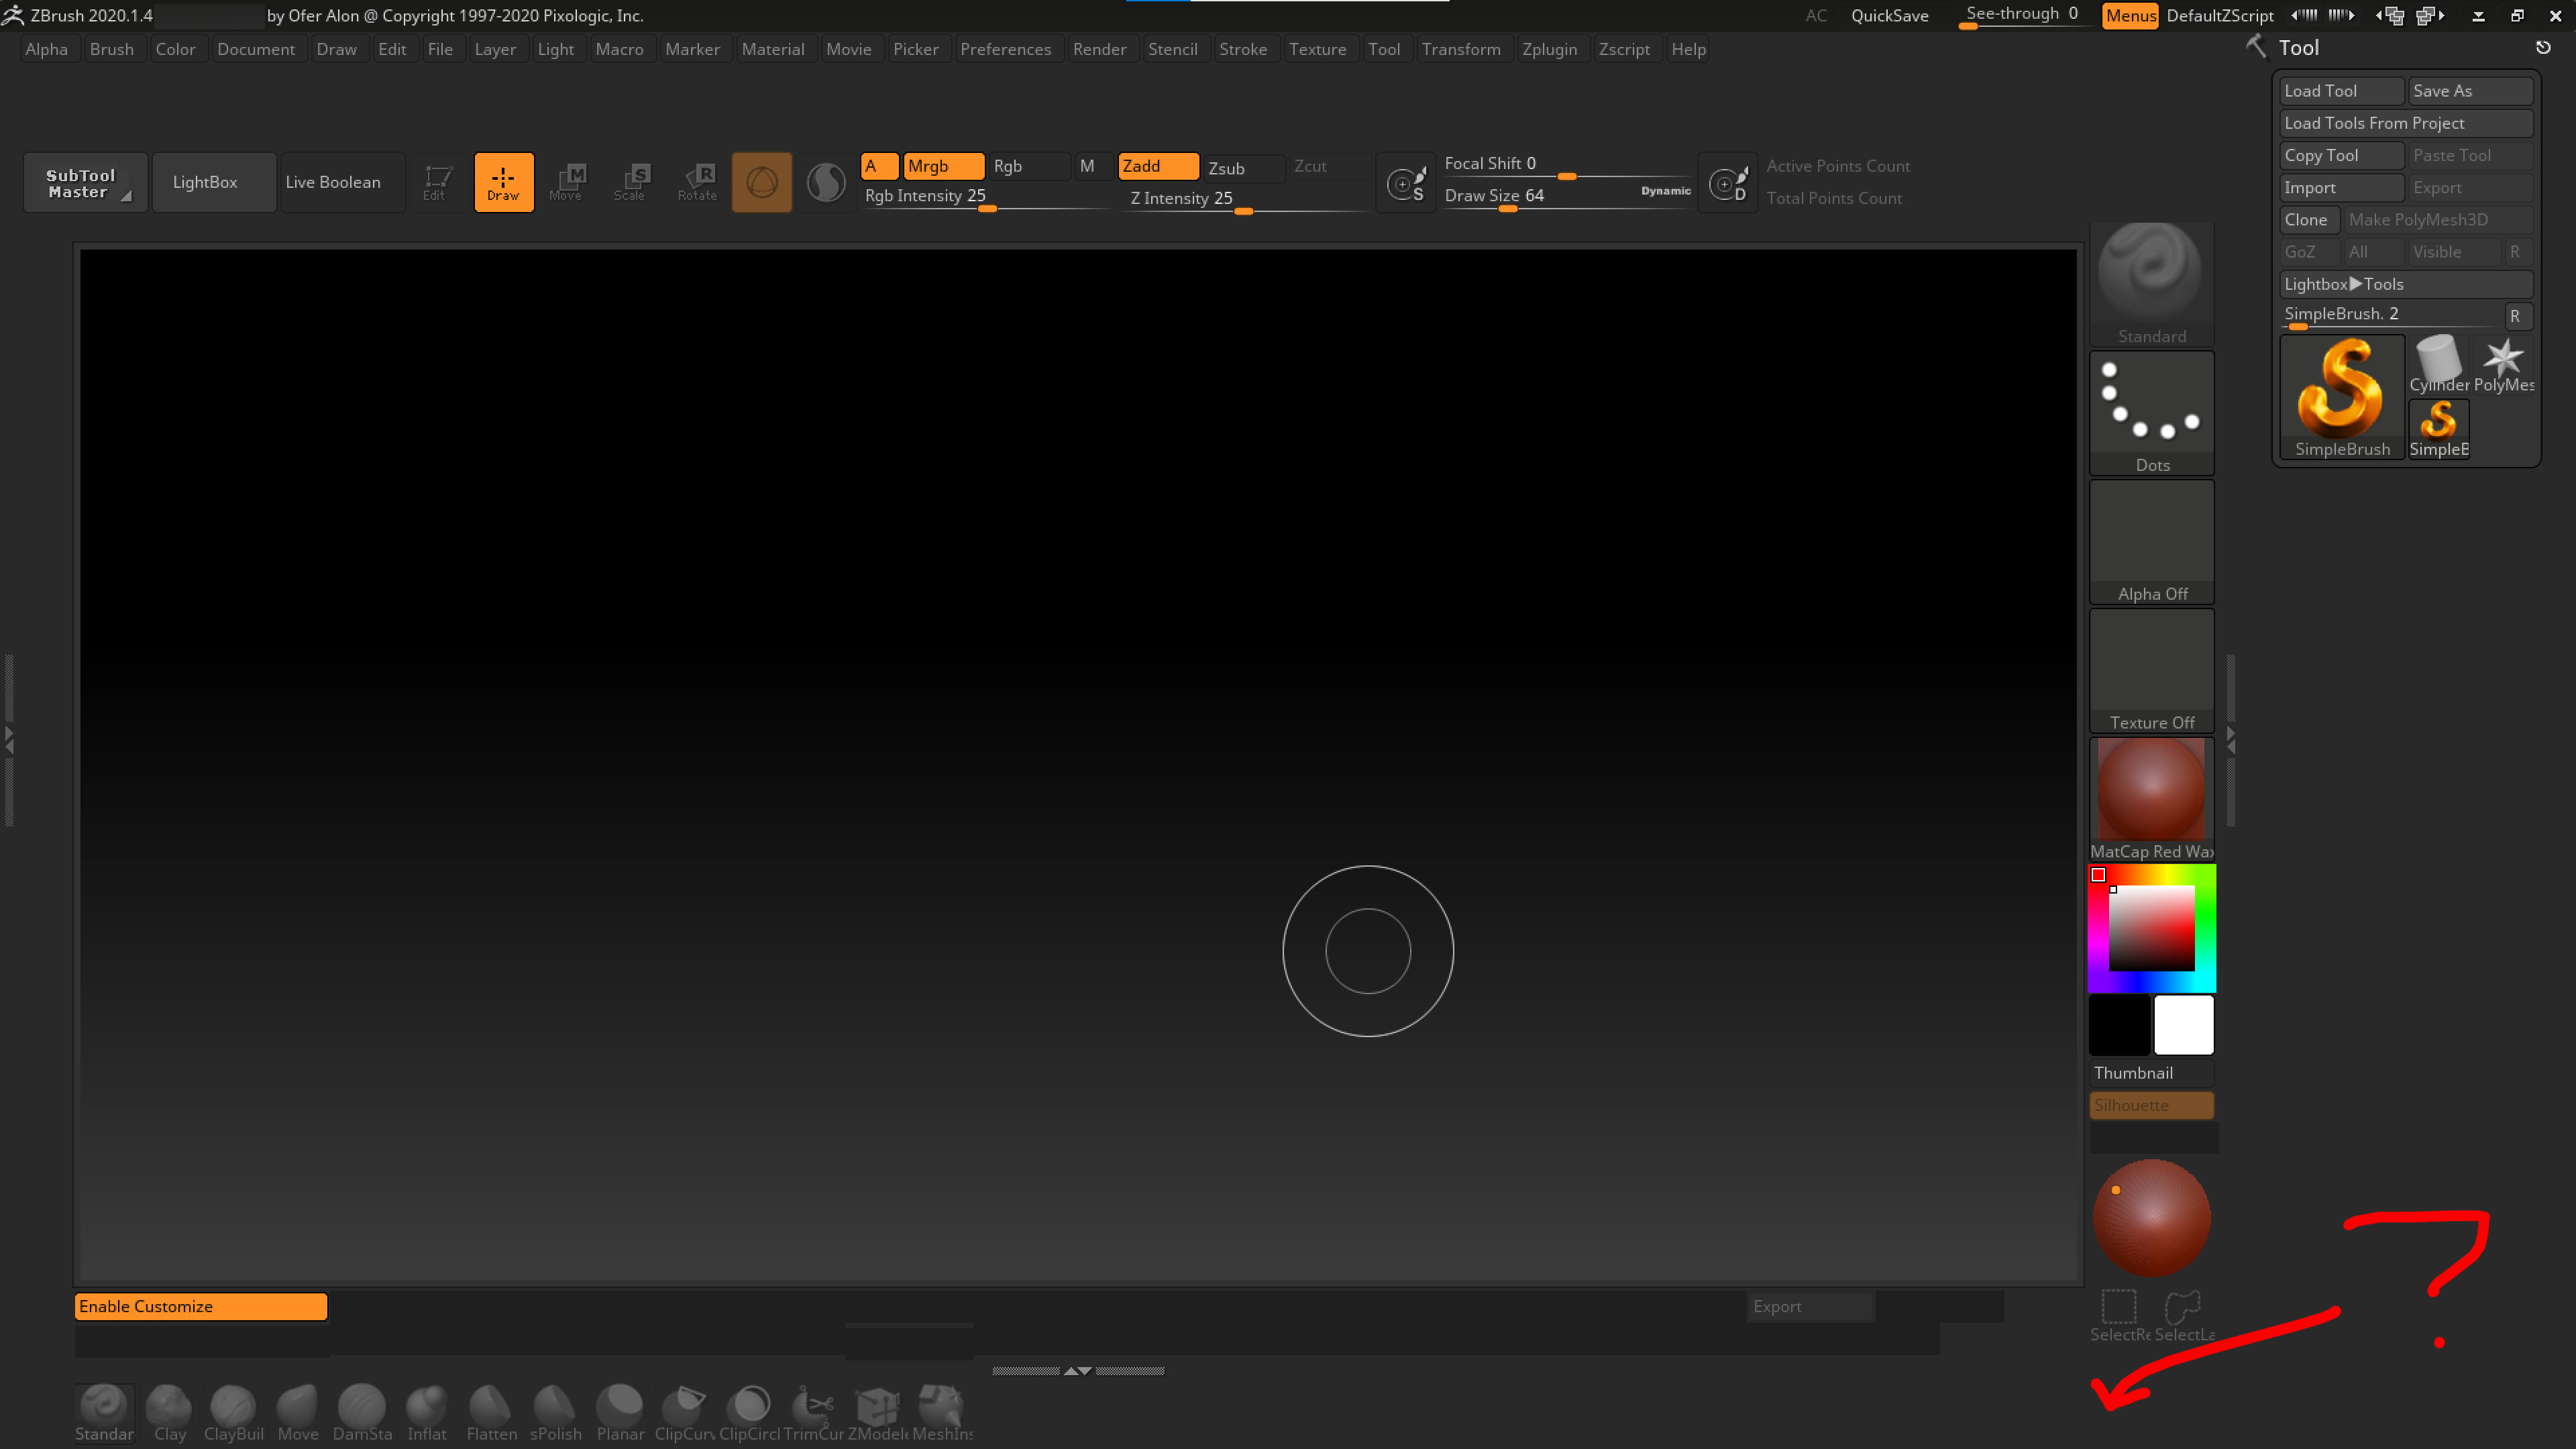
Task: Toggle the A auto-mode button
Action: [879, 166]
